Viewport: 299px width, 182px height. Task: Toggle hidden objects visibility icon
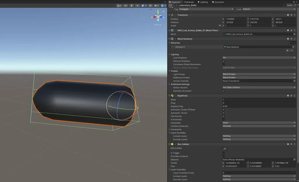pos(150,6)
